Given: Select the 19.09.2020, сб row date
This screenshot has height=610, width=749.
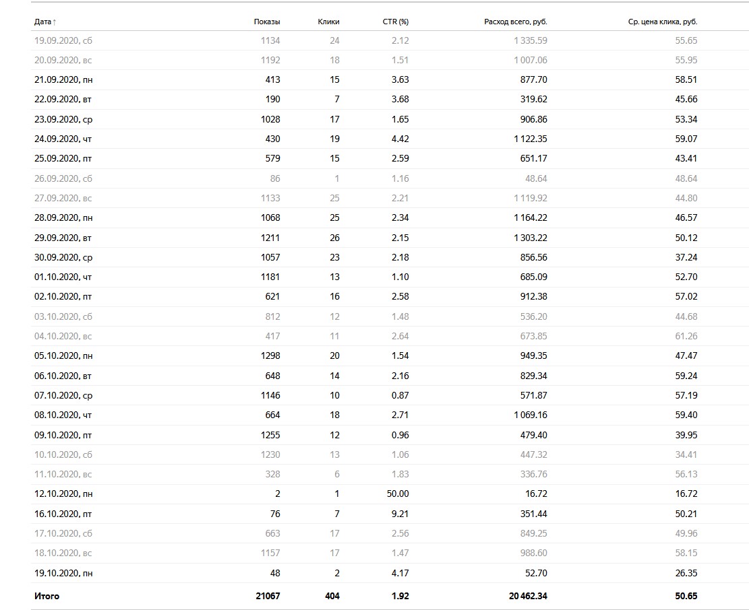Looking at the screenshot, I should [63, 40].
